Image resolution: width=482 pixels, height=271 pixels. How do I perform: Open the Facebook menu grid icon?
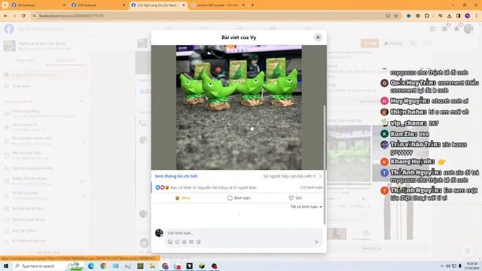coord(432,29)
